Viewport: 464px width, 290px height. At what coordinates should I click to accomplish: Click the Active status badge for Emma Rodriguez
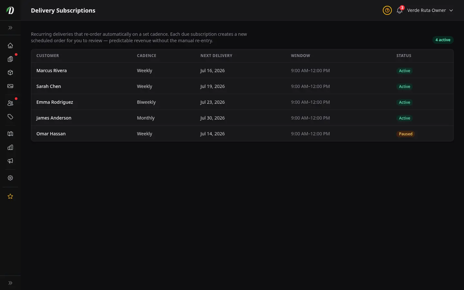point(404,102)
